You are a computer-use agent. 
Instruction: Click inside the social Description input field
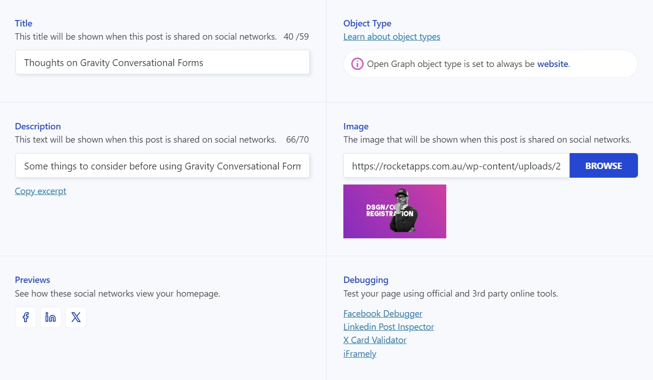[x=162, y=166]
